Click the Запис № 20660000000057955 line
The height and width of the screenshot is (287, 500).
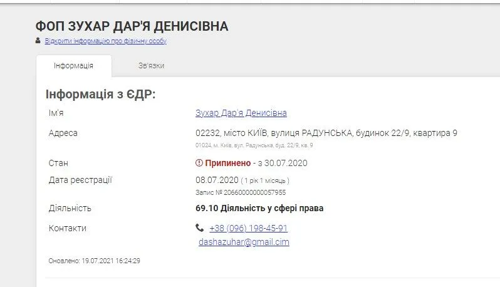[241, 192]
